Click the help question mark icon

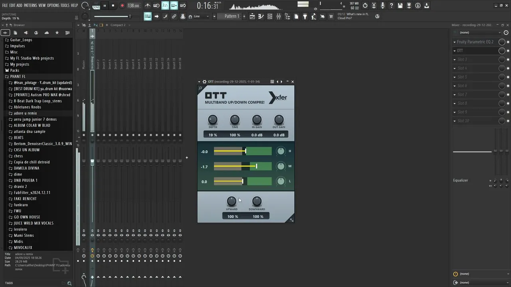pos(391,6)
